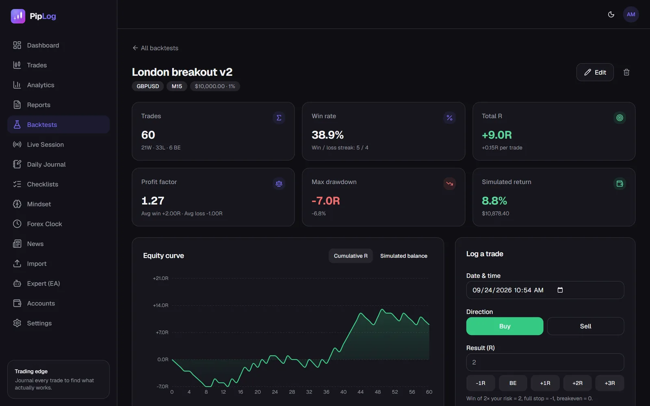Choose the +1R quick result button
Screen dimensions: 650x406
[545, 383]
